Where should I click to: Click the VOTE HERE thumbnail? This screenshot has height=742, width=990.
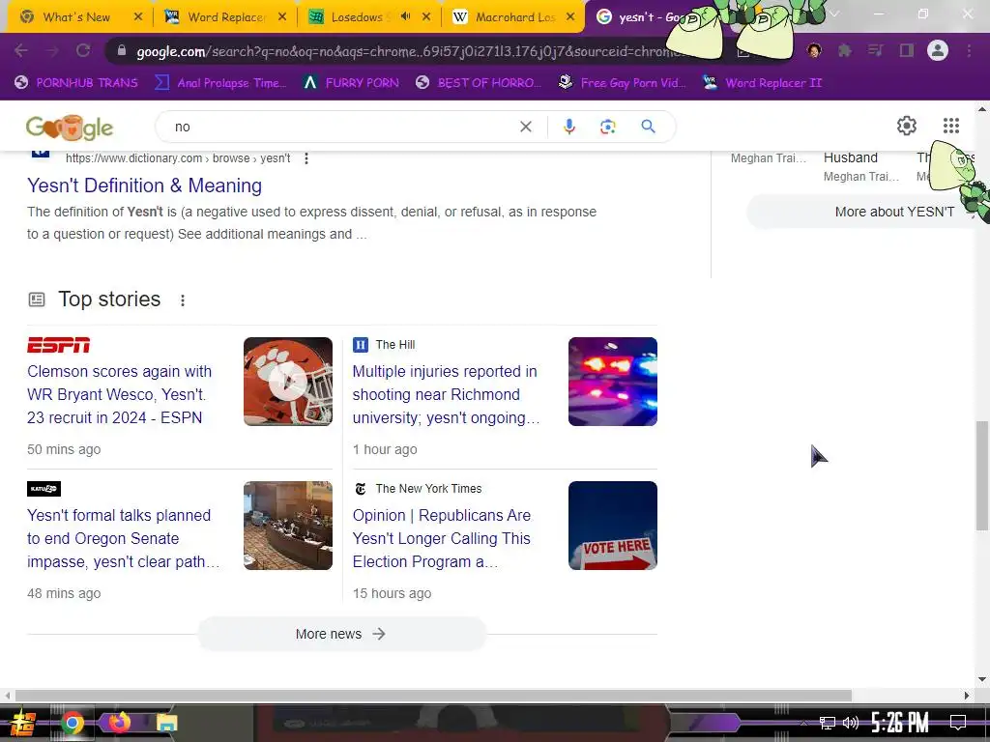click(612, 525)
